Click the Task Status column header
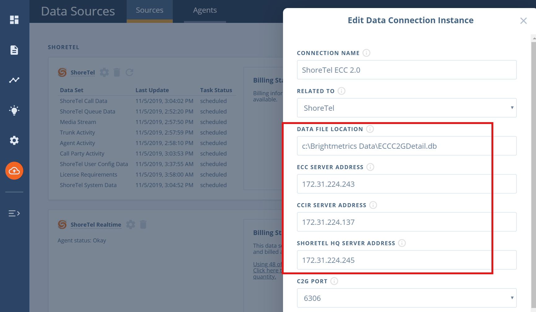The width and height of the screenshot is (536, 312). 216,90
